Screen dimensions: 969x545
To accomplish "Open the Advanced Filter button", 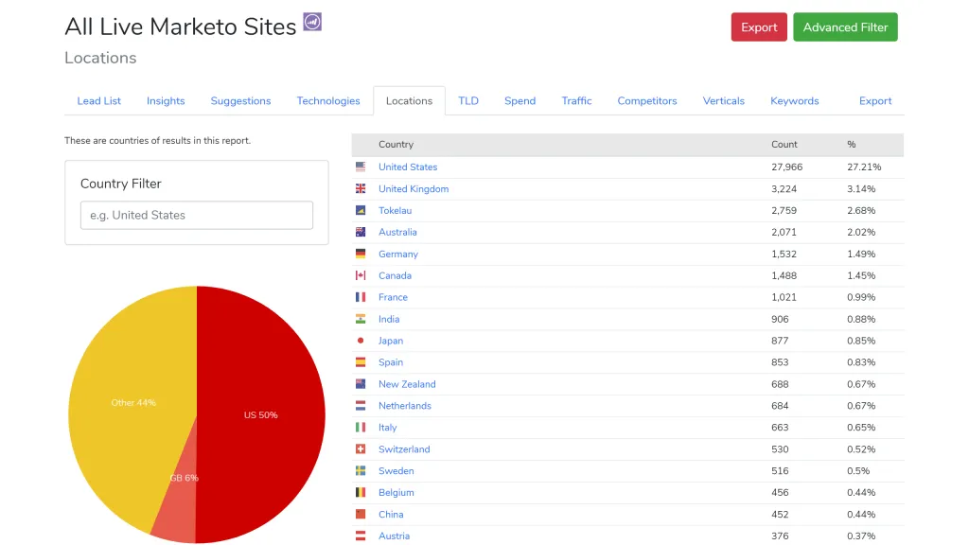I will click(x=845, y=27).
